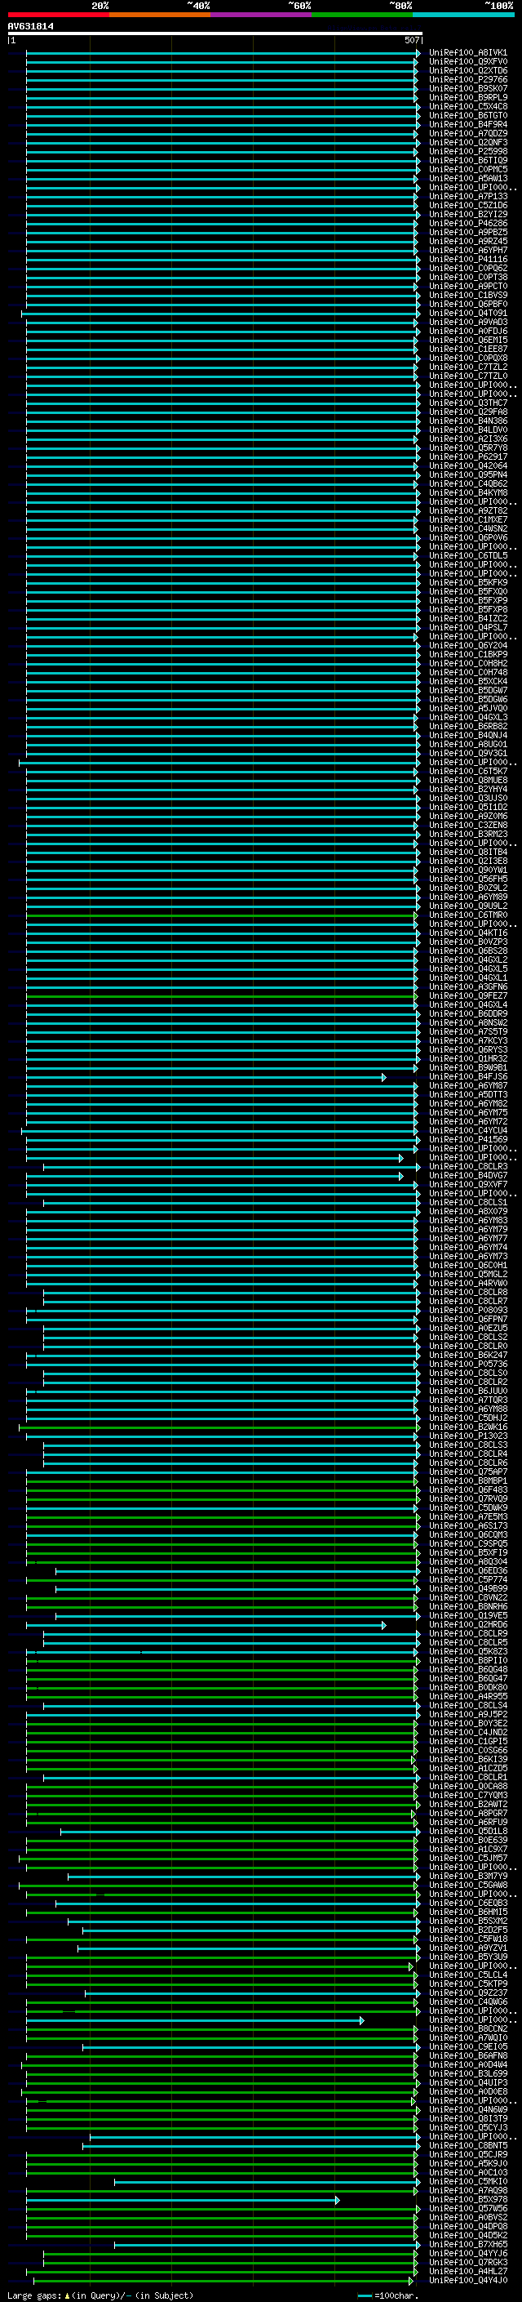The height and width of the screenshot is (2302, 522).
Task: Open hit UniRef100_Q6PBF0
Action: 467,304
